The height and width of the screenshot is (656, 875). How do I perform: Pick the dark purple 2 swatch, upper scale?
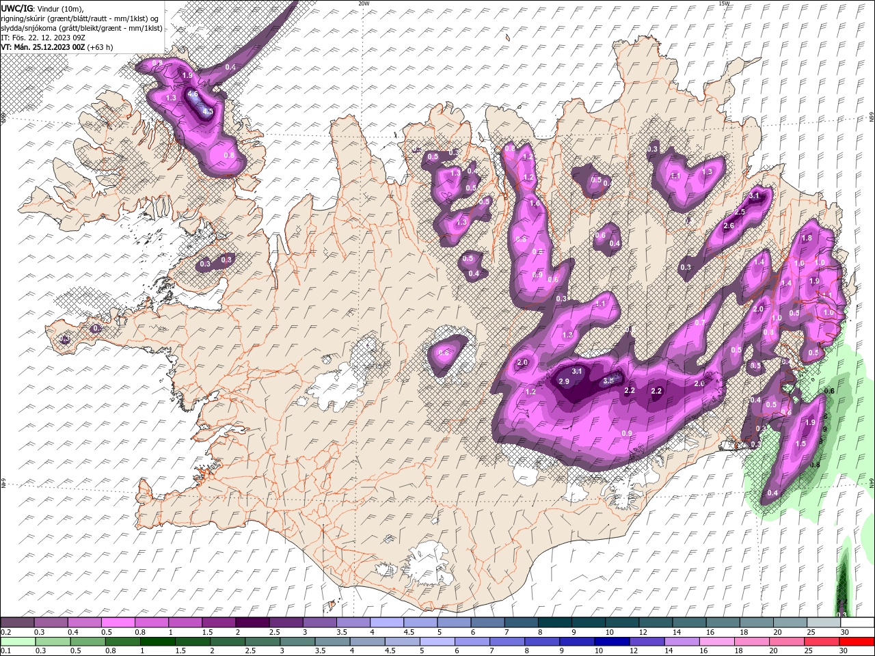click(253, 623)
